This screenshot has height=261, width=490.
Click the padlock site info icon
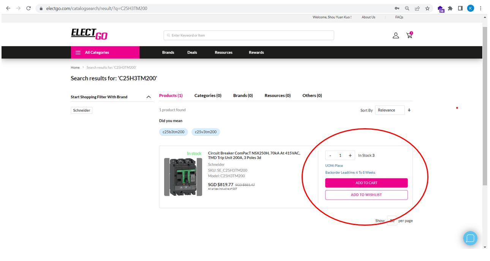coord(41,8)
